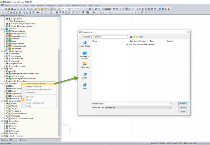The width and height of the screenshot is (210, 145).
Task: Toggle Informação do título checkbox
Action: tap(7, 34)
